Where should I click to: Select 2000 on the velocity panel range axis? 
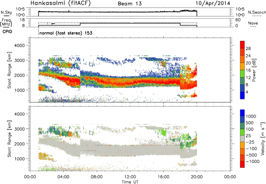point(19,144)
